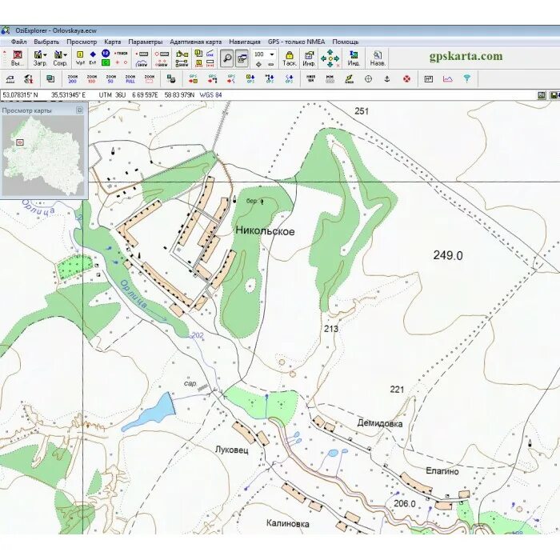Viewport: 560px width, 560px height.
Task: Click the distance Line tool icon
Action: [x=210, y=54]
